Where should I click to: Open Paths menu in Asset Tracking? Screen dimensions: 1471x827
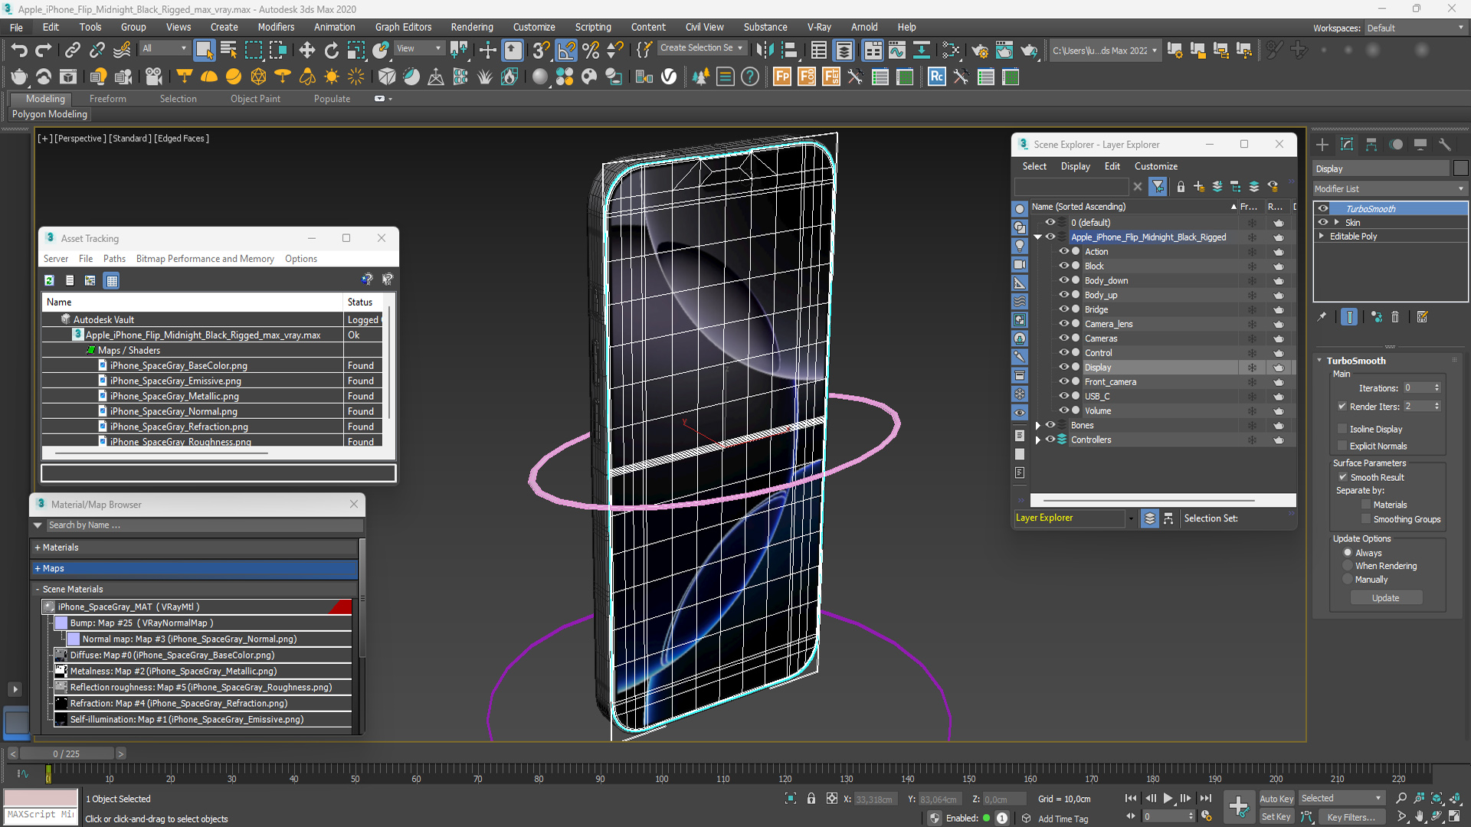114,259
